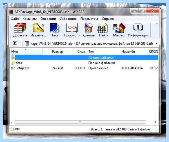
Task: Click 'Приложение' type cell
Action: [x=98, y=68]
